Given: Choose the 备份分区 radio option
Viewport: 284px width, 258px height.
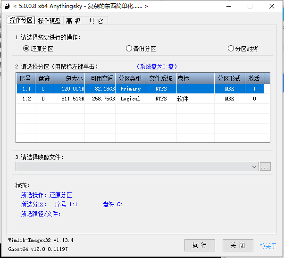Looking at the screenshot, I should click(x=141, y=49).
